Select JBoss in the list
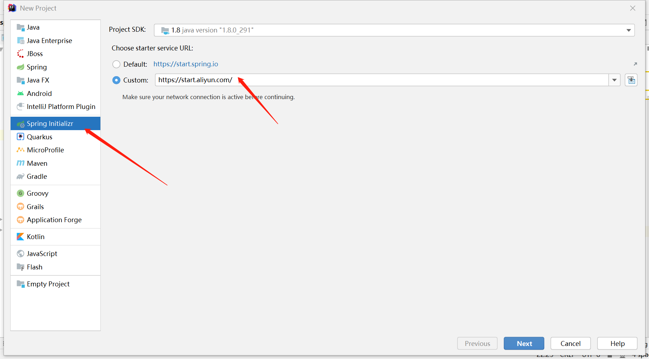 (x=55, y=54)
